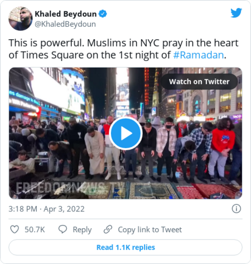The width and height of the screenshot is (251, 264).
Task: Click the blue verified badge
Action: [x=103, y=14]
